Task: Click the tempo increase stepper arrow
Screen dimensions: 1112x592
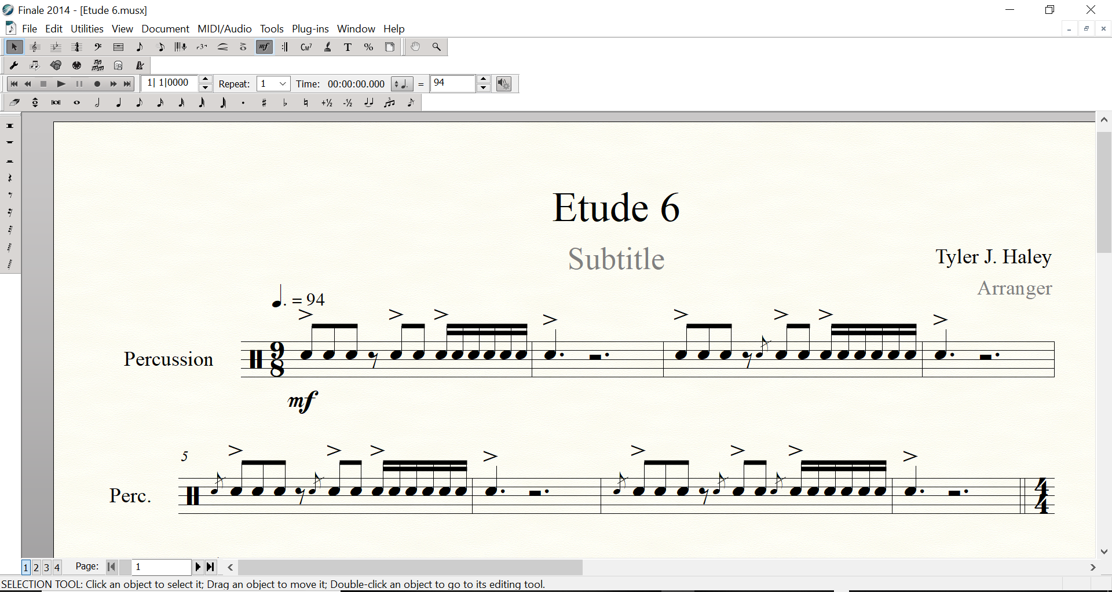Action: (x=484, y=80)
